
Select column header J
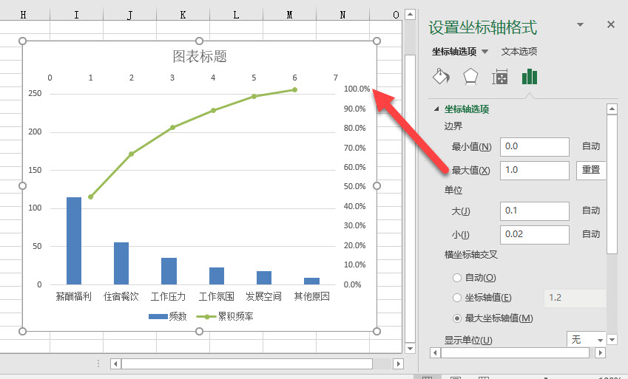coord(129,15)
